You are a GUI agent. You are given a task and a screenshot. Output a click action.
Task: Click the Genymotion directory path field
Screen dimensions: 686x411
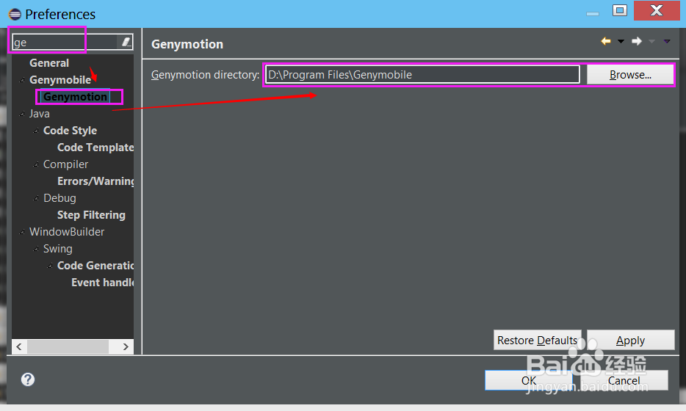click(x=422, y=74)
